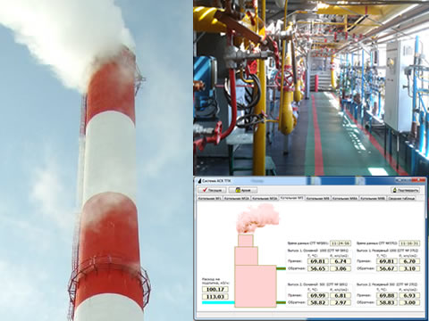Image resolution: width=429 pixels, height=321 pixels.
Task: Click the Архив button
Action: click(243, 190)
